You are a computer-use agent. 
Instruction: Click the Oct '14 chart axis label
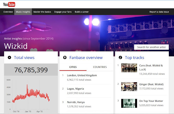16,112
